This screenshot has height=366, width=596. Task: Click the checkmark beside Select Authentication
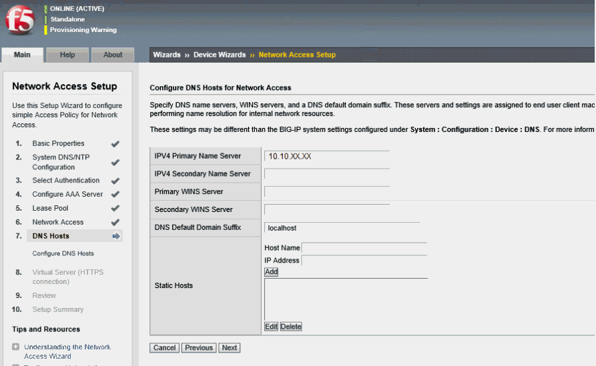point(115,181)
